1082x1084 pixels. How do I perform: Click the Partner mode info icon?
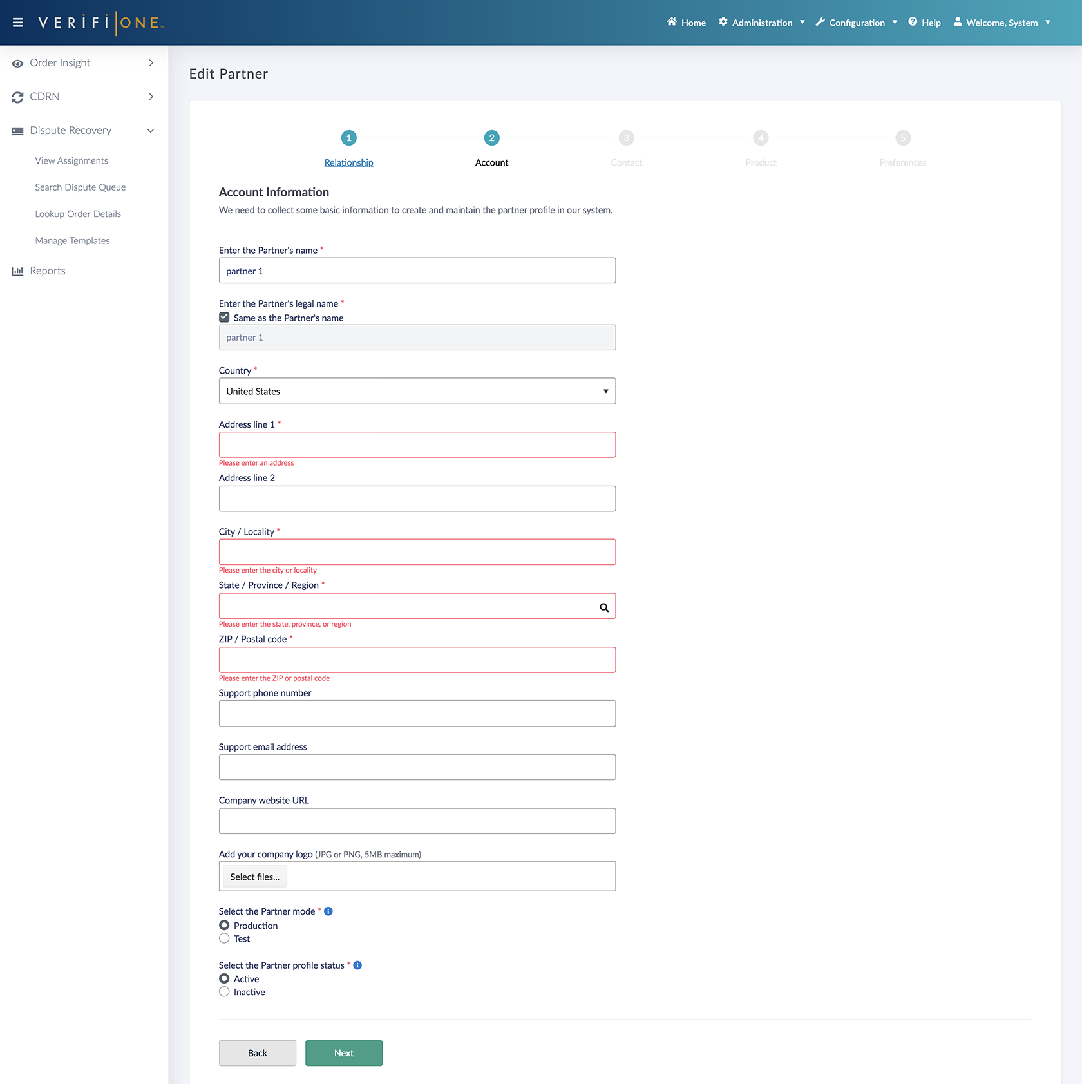(x=328, y=911)
